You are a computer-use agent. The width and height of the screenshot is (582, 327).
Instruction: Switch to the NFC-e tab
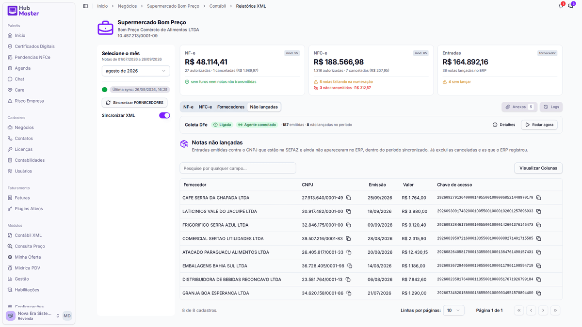coord(205,107)
